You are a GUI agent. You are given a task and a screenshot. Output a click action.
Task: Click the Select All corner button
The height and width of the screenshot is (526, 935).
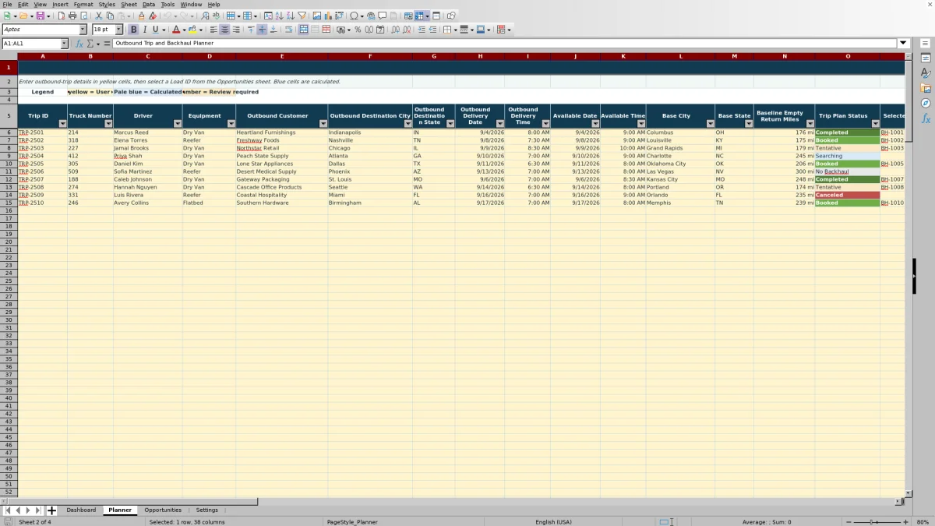9,56
